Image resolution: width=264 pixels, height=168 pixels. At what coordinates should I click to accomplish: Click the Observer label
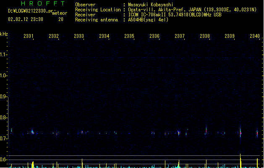pyautogui.click(x=85, y=5)
